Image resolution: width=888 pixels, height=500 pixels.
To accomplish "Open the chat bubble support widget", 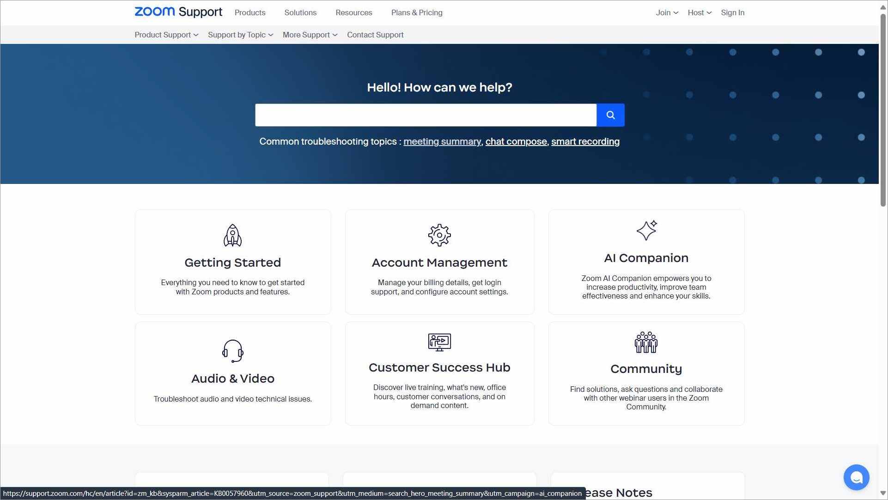I will [856, 477].
